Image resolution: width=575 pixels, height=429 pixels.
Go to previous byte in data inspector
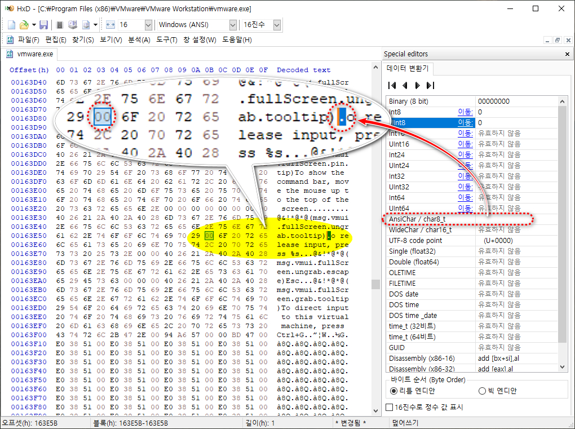click(x=405, y=86)
